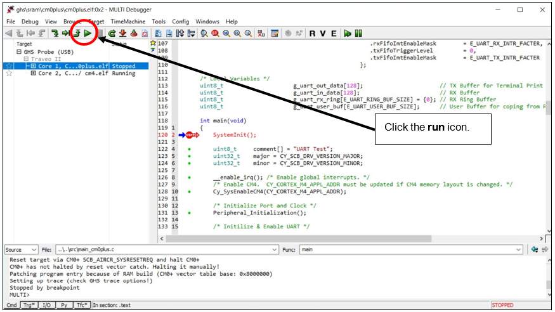Screen dimensions: 555x312
Task: Collapse the GHS Probe (USB) tree node
Action: tap(19, 51)
